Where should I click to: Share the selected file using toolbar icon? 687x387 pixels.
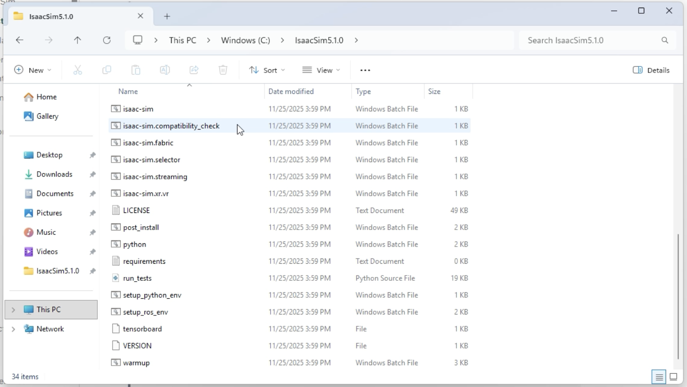point(194,70)
